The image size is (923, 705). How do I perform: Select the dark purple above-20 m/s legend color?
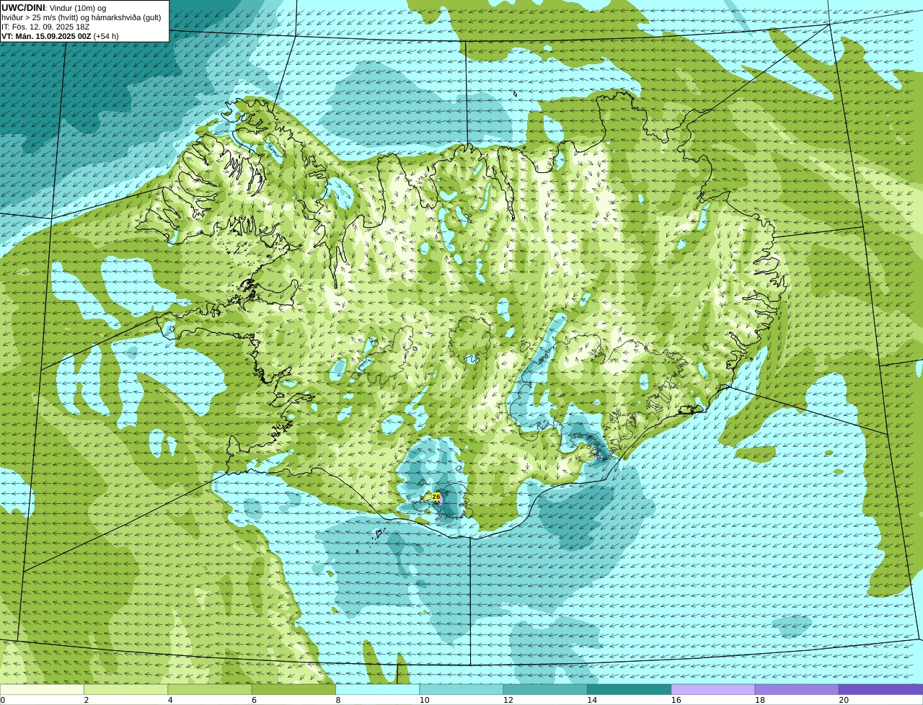880,690
